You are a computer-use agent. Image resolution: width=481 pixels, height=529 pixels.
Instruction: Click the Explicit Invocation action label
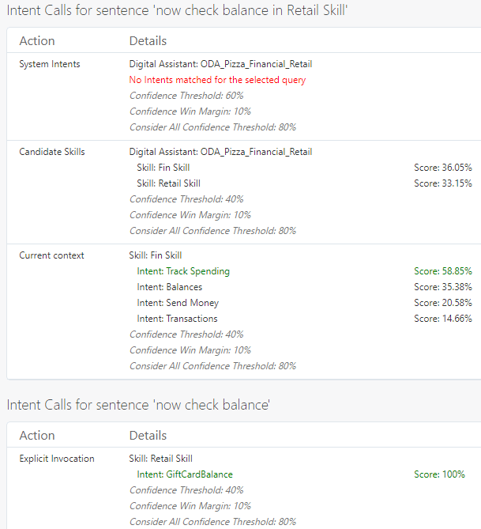pos(56,459)
